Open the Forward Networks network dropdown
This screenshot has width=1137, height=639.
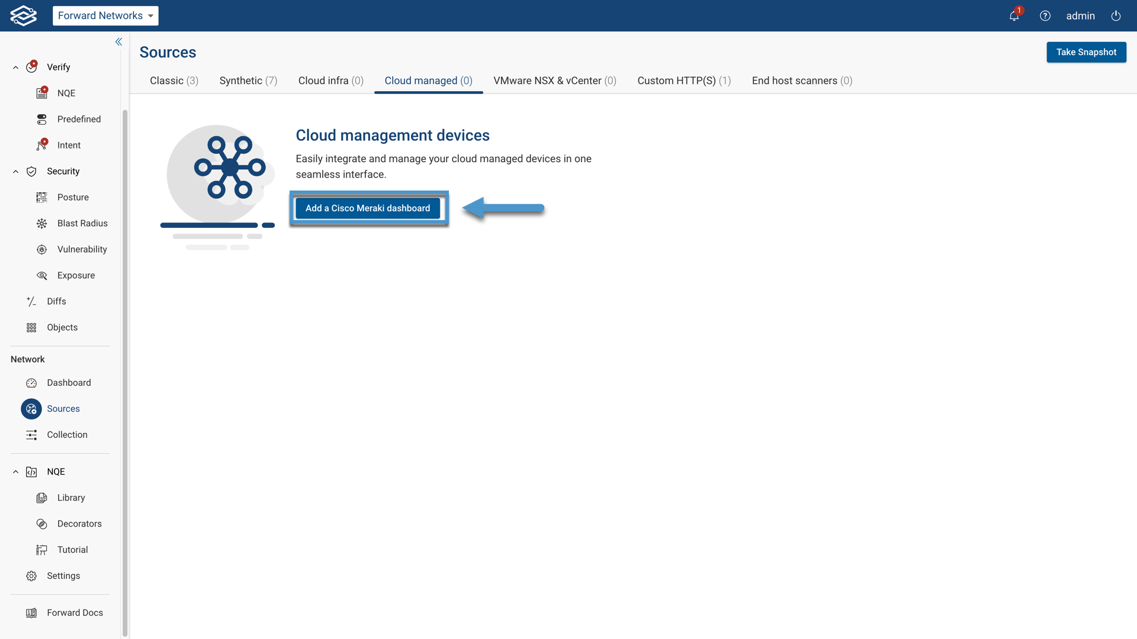(105, 16)
